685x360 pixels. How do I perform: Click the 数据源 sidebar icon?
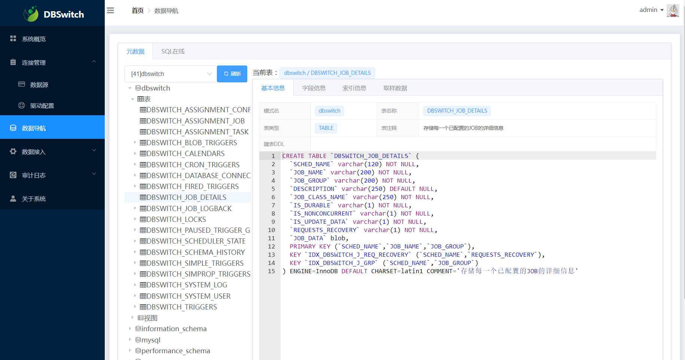coord(22,84)
